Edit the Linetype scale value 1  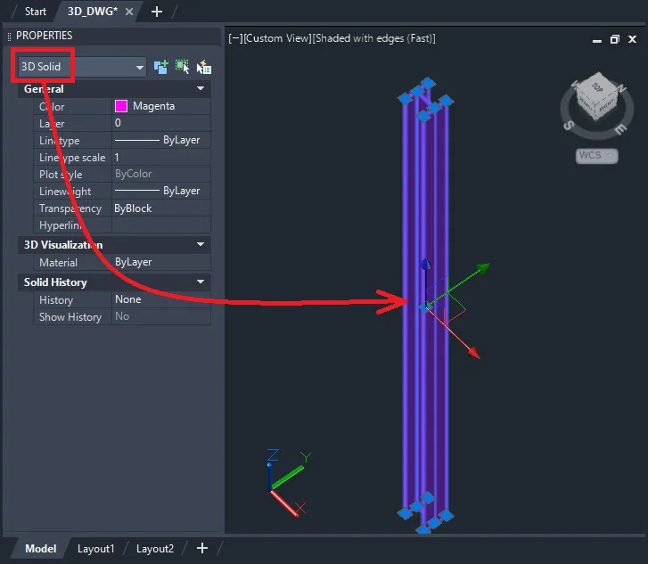pyautogui.click(x=161, y=157)
